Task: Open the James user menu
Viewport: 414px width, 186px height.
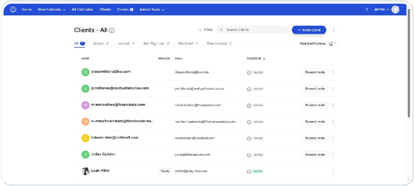Action: [x=381, y=10]
